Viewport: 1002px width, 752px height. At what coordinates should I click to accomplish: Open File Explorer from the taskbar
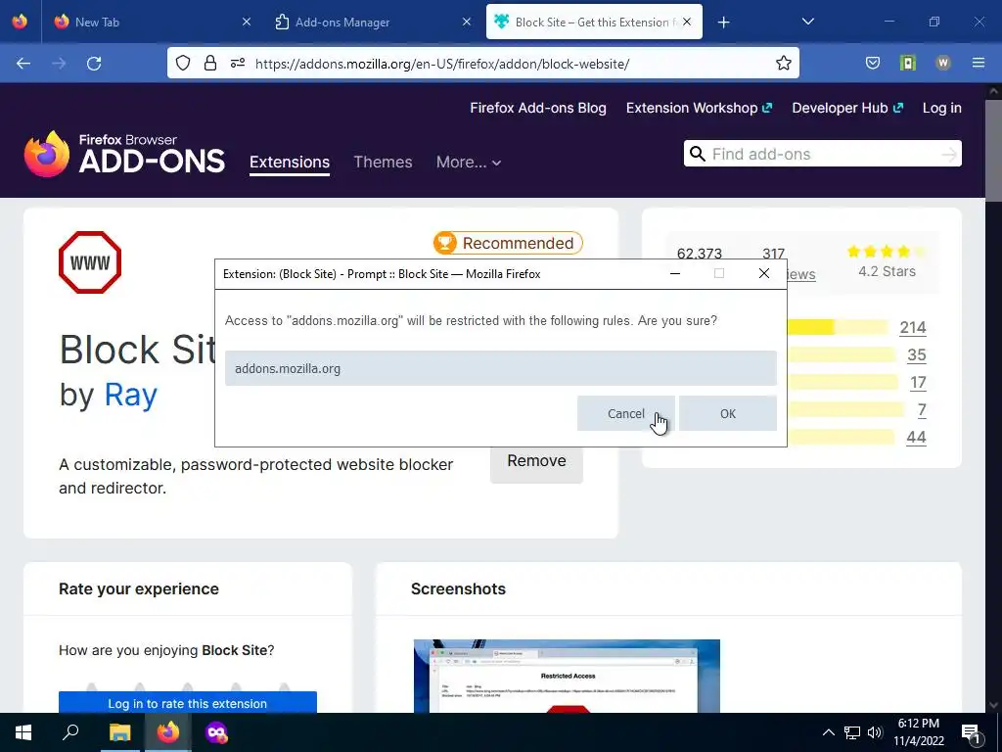pyautogui.click(x=119, y=732)
